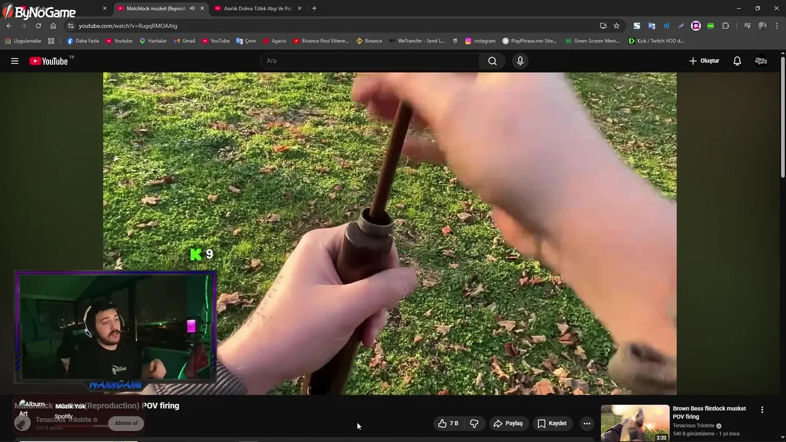Open the media controls playlist icon
Screen dimensions: 786x442
[x=747, y=26]
